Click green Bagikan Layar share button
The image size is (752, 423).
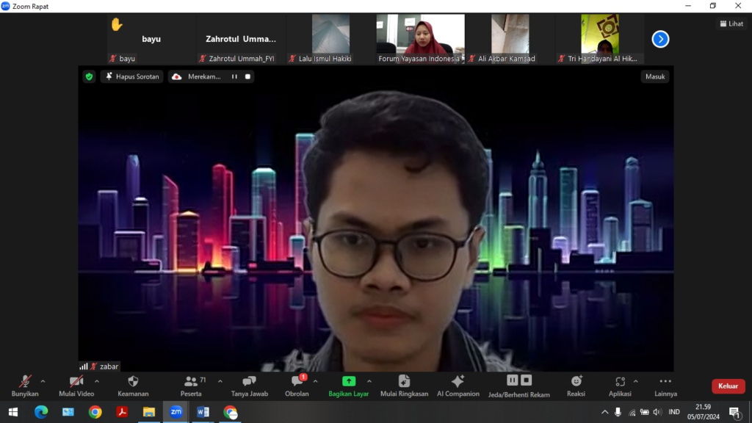(349, 386)
